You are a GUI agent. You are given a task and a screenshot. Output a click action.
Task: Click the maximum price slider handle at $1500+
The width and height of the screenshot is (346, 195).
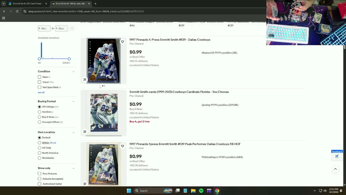pos(69,59)
